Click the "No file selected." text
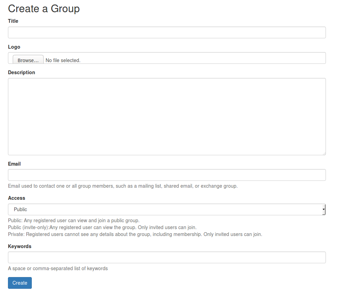338x295 pixels. 63,60
